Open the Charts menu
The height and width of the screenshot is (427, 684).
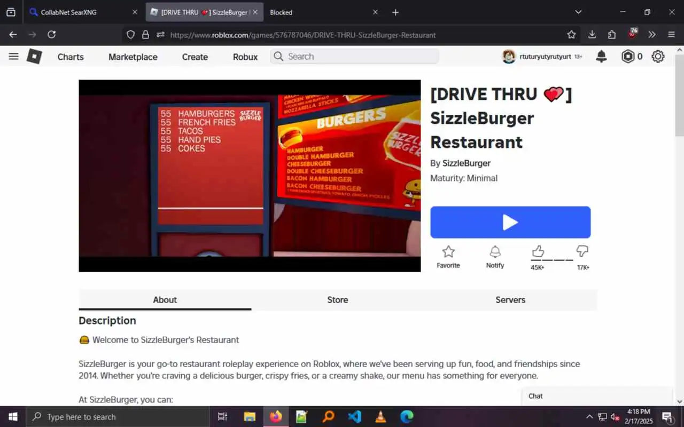coord(71,57)
